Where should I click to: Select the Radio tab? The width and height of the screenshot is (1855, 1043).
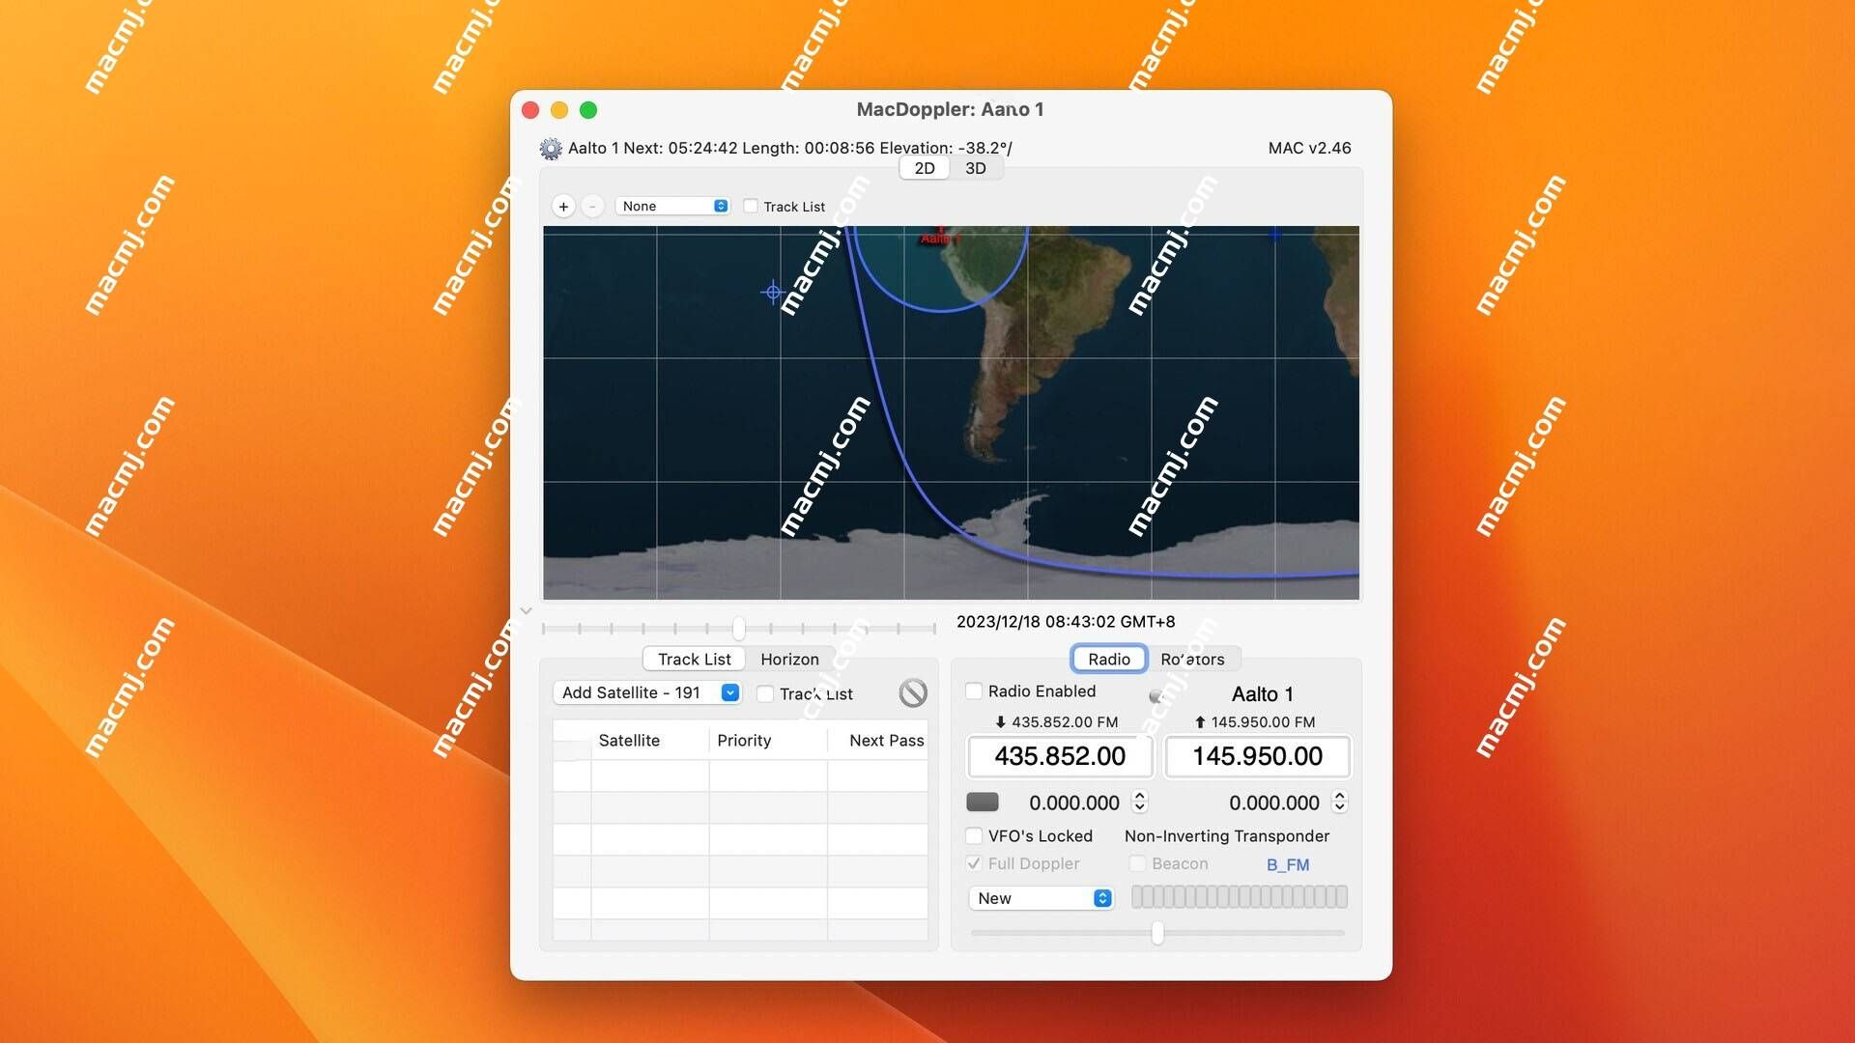coord(1109,659)
